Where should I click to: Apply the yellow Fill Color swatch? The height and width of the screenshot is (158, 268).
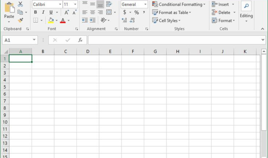51,20
